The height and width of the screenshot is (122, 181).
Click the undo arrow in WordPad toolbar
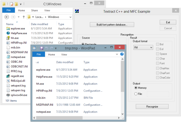click(47, 48)
